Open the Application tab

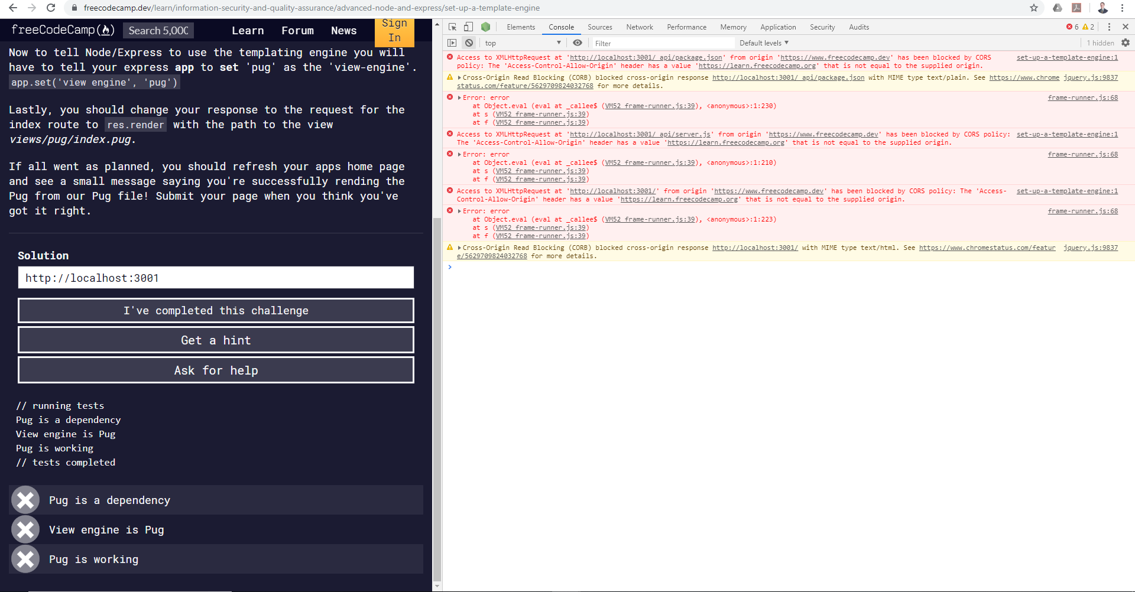778,27
